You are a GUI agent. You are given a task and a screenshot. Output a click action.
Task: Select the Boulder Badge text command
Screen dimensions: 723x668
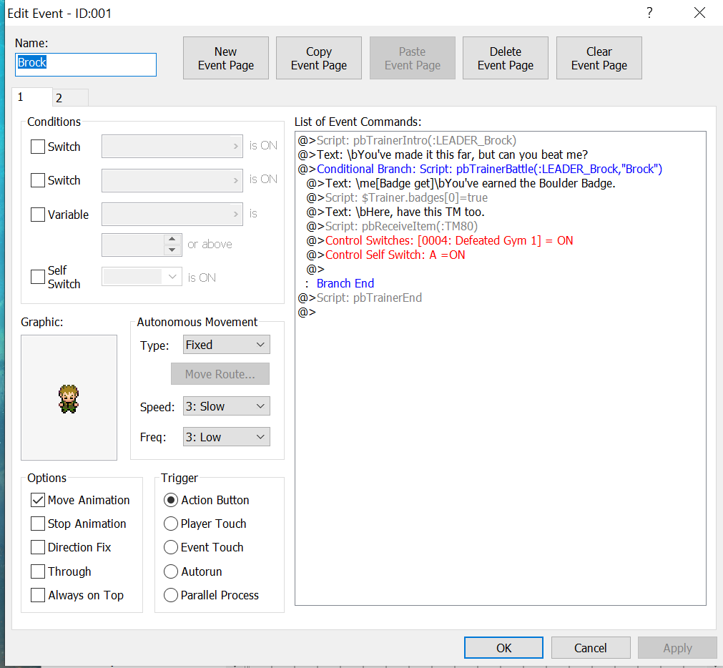461,183
